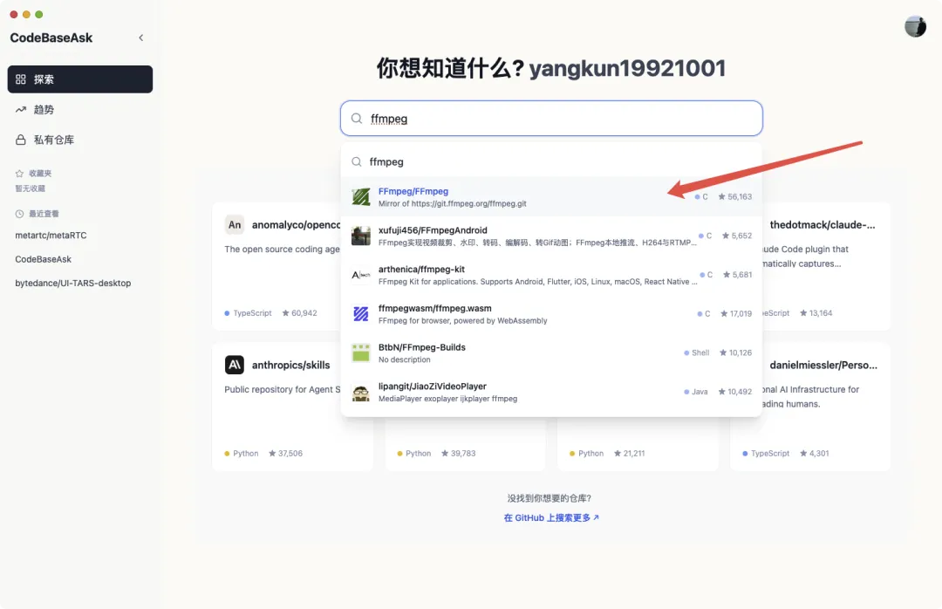This screenshot has height=609, width=942.
Task: Click the Python 39,783 stars label
Action: (x=436, y=454)
